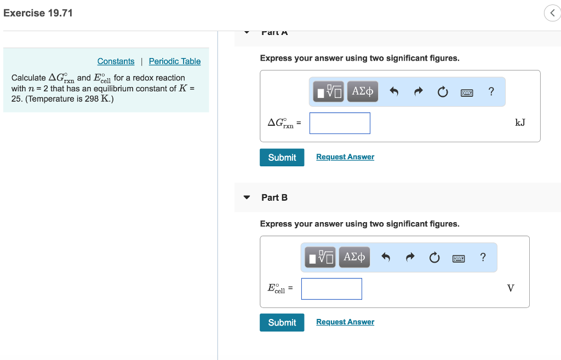The height and width of the screenshot is (360, 561).
Task: Open the Greek symbols ΑΣΦ palette in Part A
Action: (x=363, y=91)
